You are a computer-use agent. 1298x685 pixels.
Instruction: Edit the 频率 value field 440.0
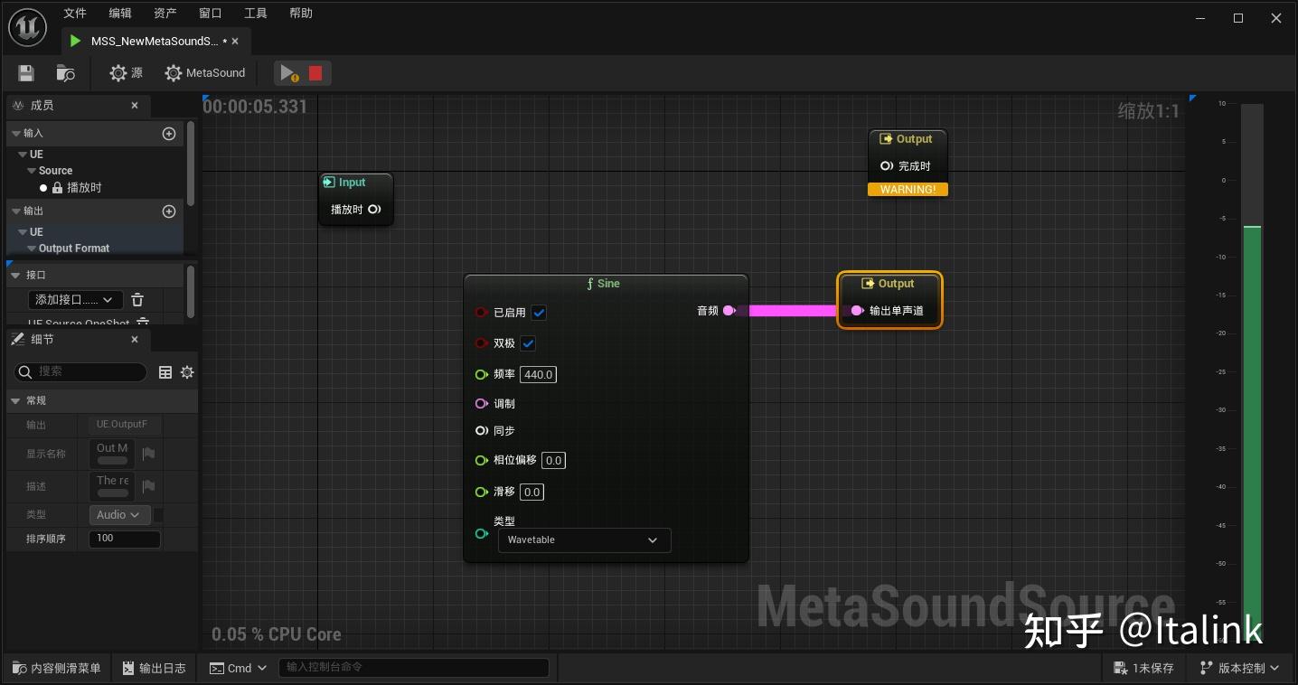(x=539, y=374)
